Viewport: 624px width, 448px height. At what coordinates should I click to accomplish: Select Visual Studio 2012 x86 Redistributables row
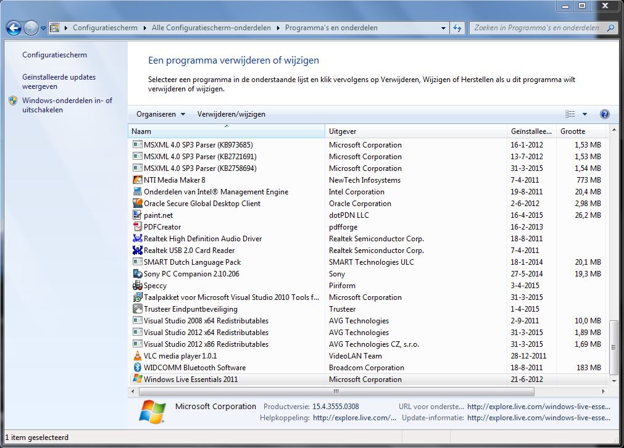pyautogui.click(x=368, y=344)
